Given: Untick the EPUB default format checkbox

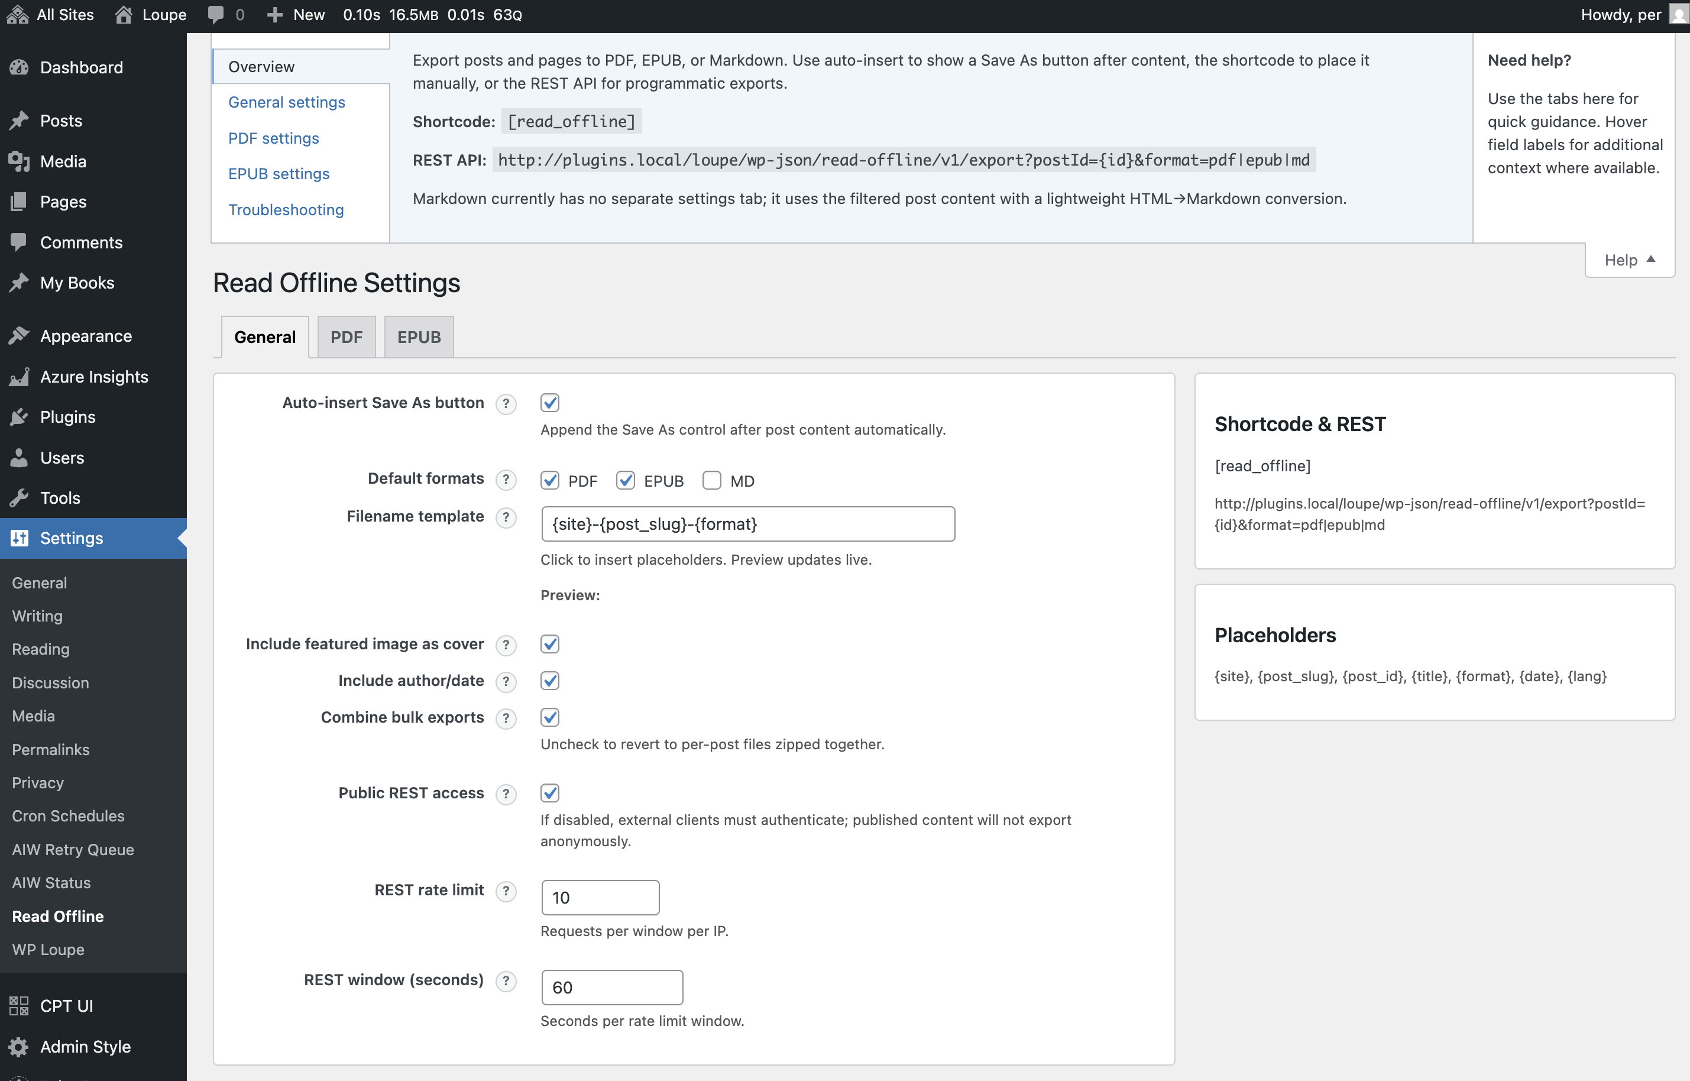Looking at the screenshot, I should [x=624, y=481].
